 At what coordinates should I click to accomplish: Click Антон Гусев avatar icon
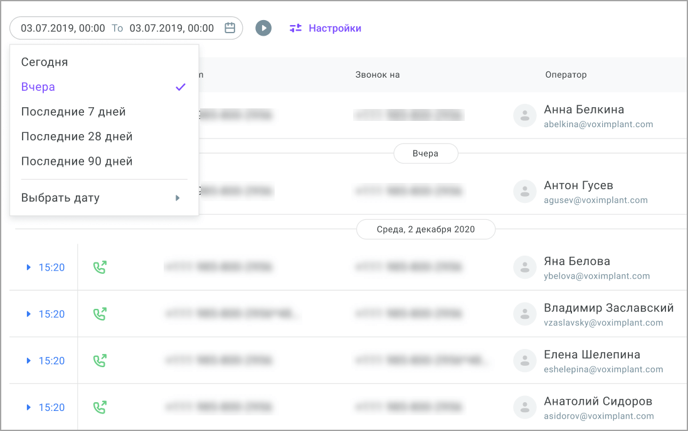click(525, 192)
